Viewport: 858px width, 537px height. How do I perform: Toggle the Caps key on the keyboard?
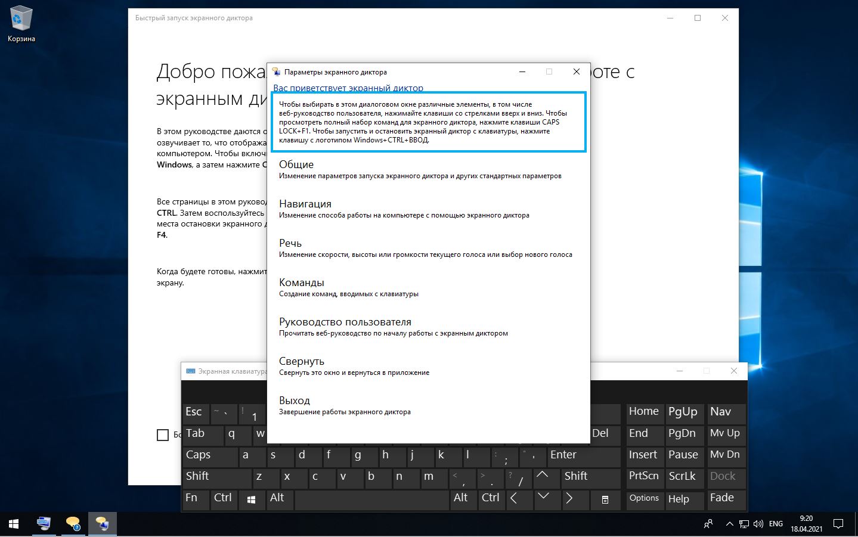point(210,456)
